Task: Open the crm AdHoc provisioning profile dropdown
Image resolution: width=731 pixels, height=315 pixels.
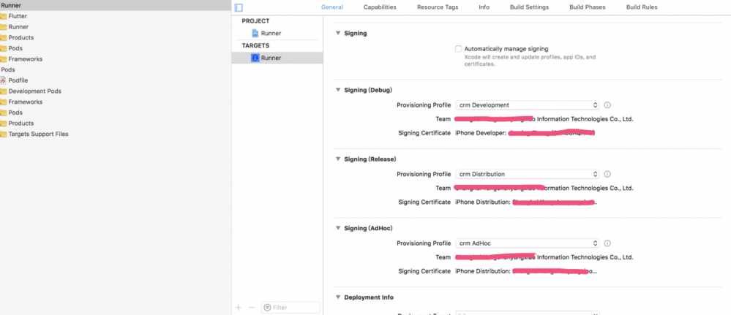Action: 527,243
